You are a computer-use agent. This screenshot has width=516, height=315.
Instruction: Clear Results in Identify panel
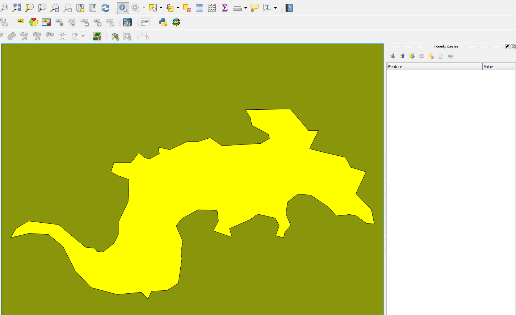[431, 56]
